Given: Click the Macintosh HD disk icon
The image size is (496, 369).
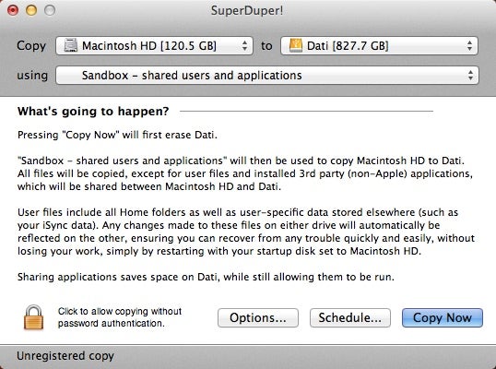Looking at the screenshot, I should coord(71,45).
